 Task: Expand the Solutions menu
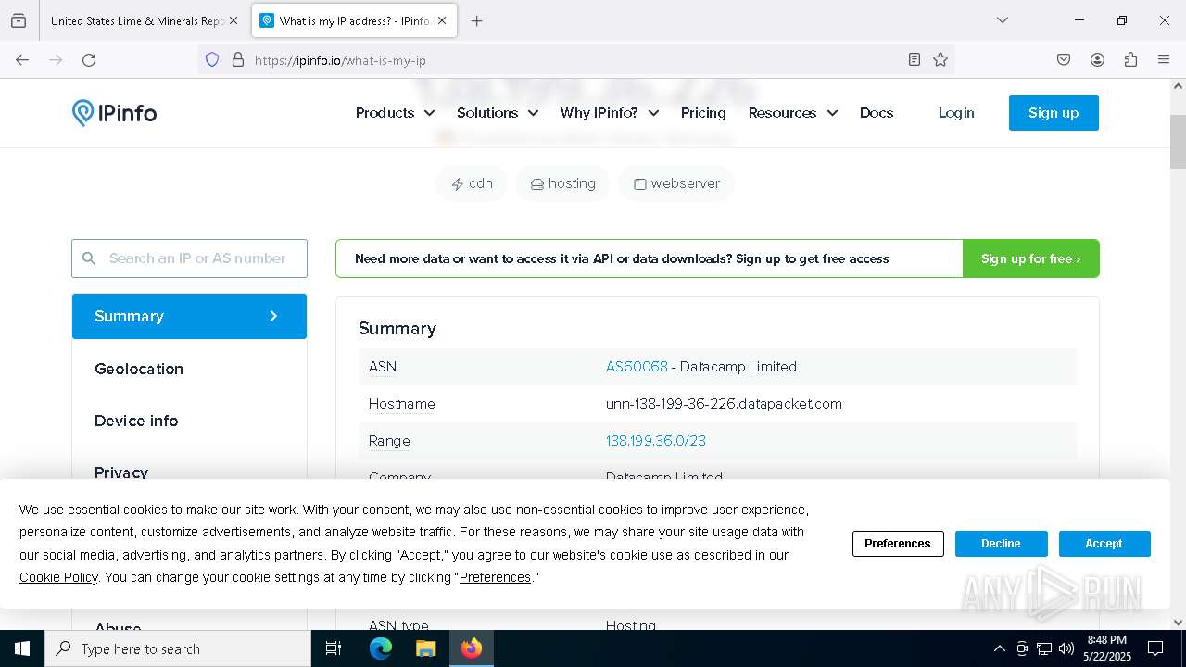(498, 113)
